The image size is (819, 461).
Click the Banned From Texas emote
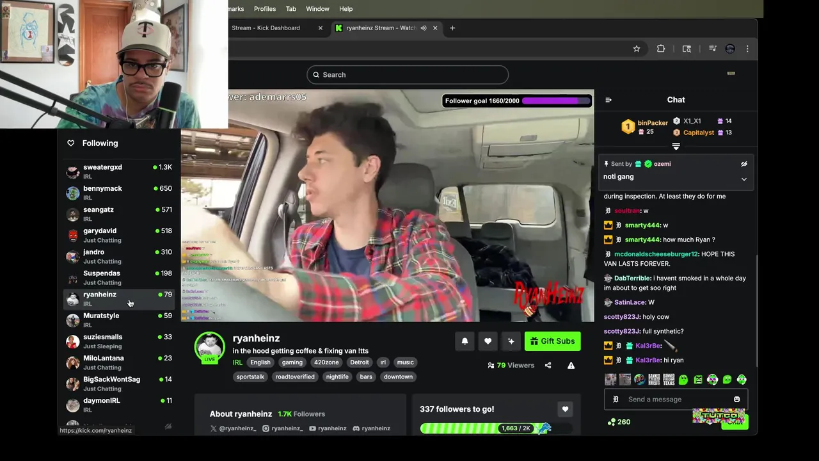tap(669, 380)
